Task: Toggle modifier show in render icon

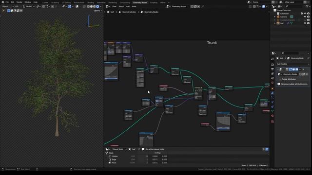Action: (x=297, y=70)
